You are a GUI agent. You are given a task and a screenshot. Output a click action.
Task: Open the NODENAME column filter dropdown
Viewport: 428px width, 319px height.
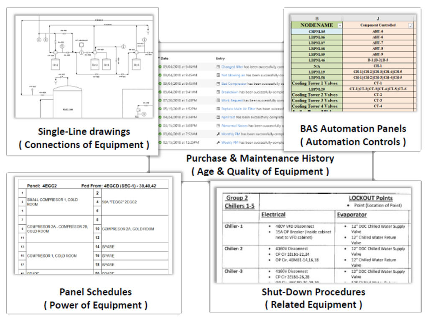(x=340, y=25)
